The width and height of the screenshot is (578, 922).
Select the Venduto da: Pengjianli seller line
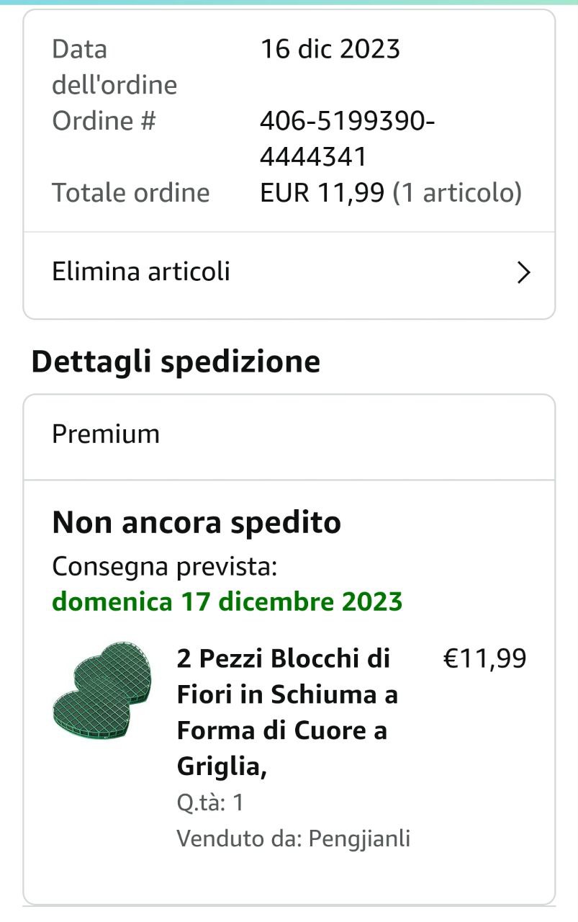[x=293, y=838]
